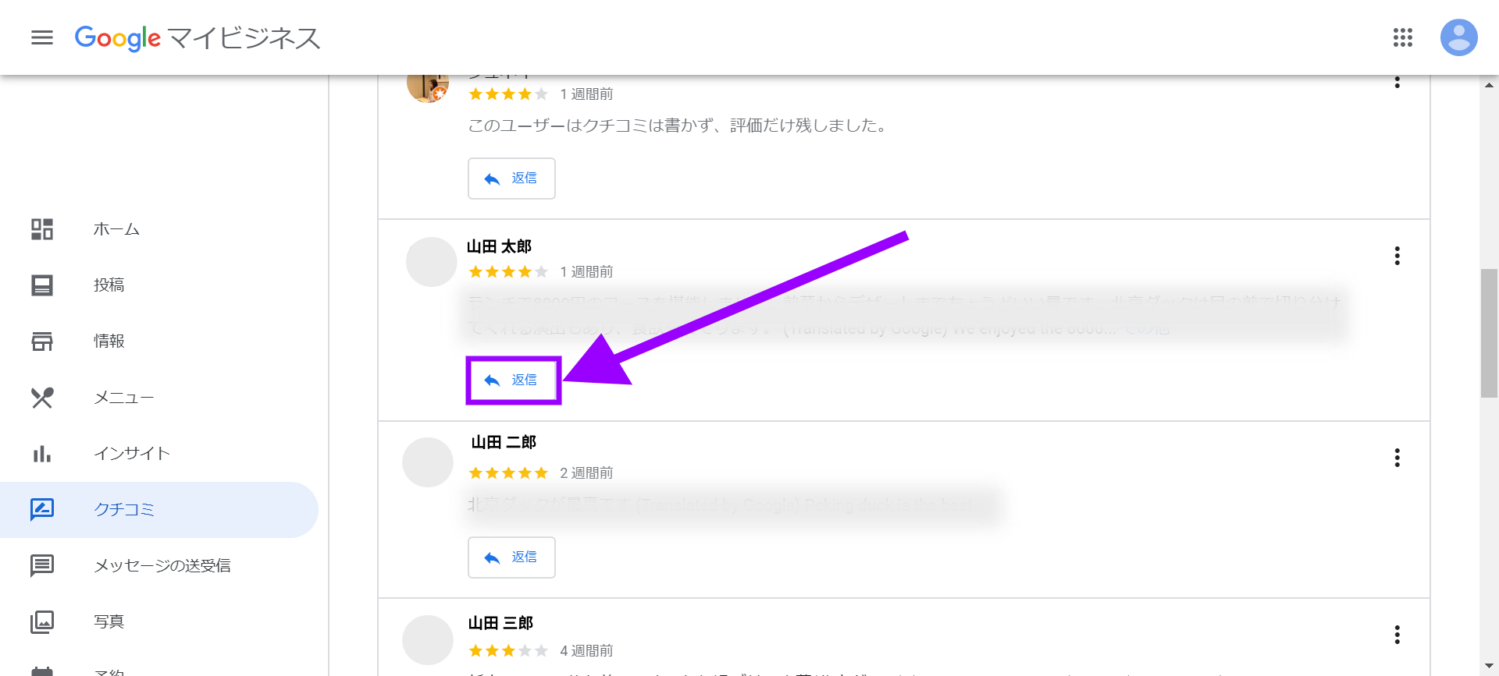Screen dimensions: 1499x676
Task: Click the Google マイビジネス logo
Action: (x=198, y=37)
